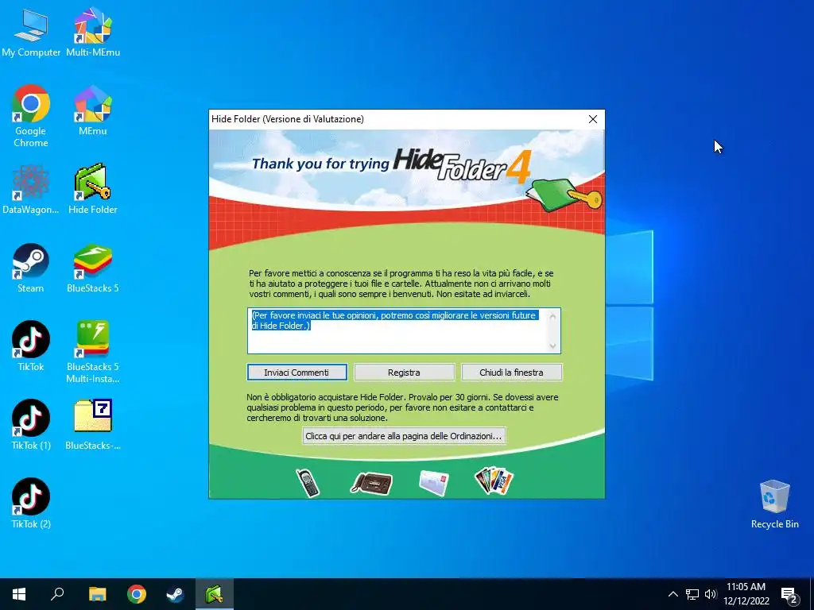Screen dimensions: 814x610
Task: Click the mail envelope icon in dialog
Action: tap(434, 483)
